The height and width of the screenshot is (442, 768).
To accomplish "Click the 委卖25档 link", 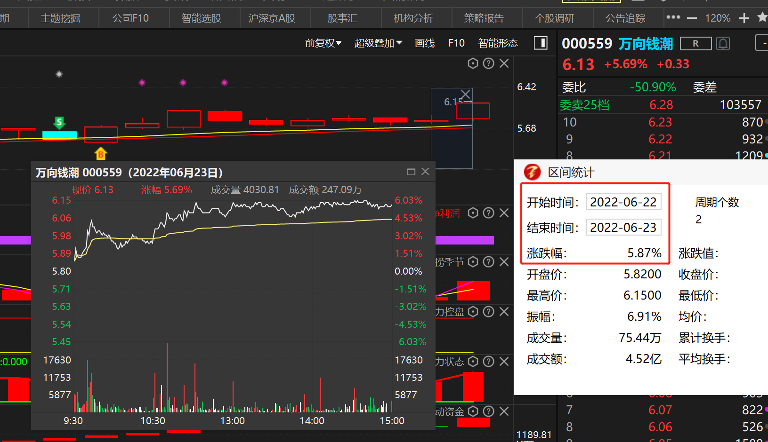I will 584,105.
